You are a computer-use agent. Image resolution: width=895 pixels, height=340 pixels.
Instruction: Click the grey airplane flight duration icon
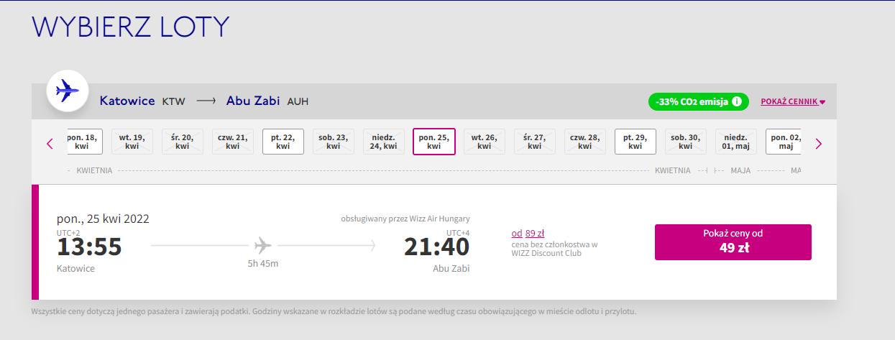tap(262, 245)
